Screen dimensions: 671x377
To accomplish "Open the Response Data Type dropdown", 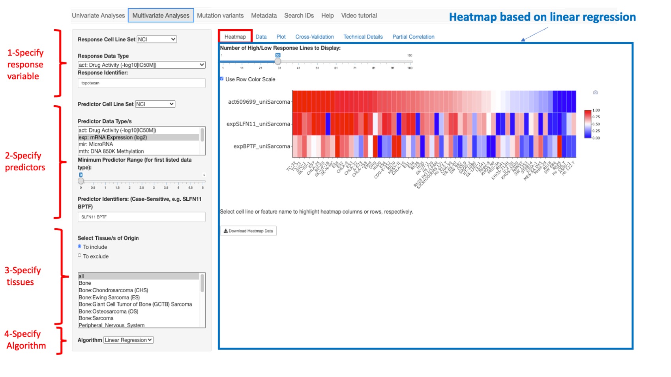I will (x=142, y=65).
